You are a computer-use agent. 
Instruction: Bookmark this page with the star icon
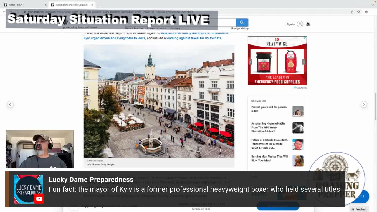pos(358,12)
